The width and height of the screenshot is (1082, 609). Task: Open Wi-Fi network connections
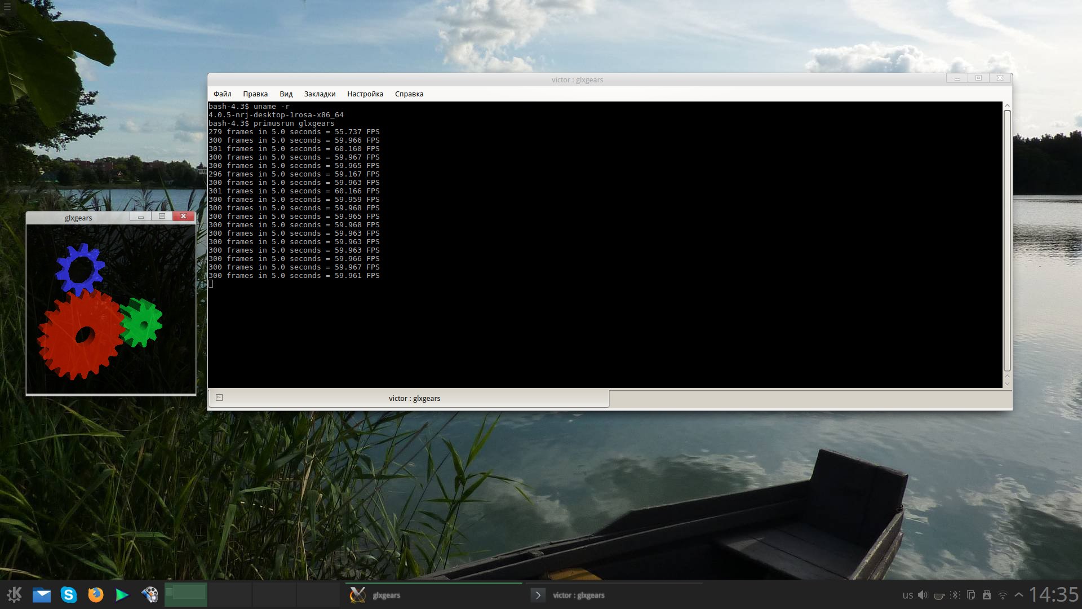click(1003, 595)
